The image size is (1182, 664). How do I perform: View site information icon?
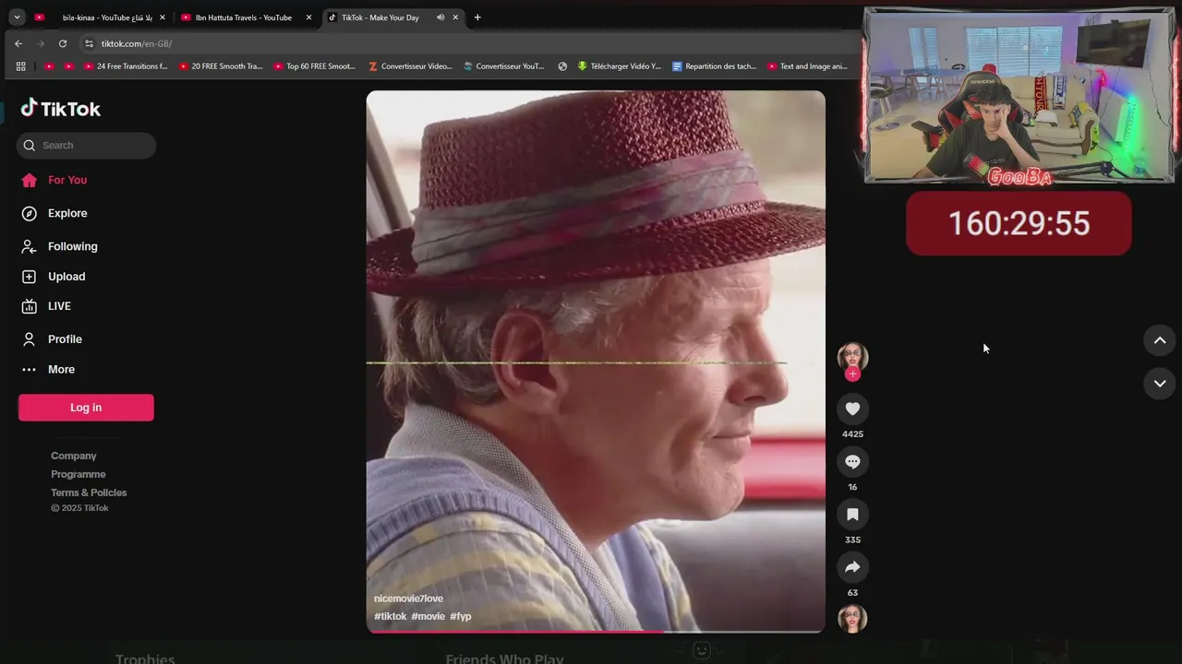coord(89,43)
